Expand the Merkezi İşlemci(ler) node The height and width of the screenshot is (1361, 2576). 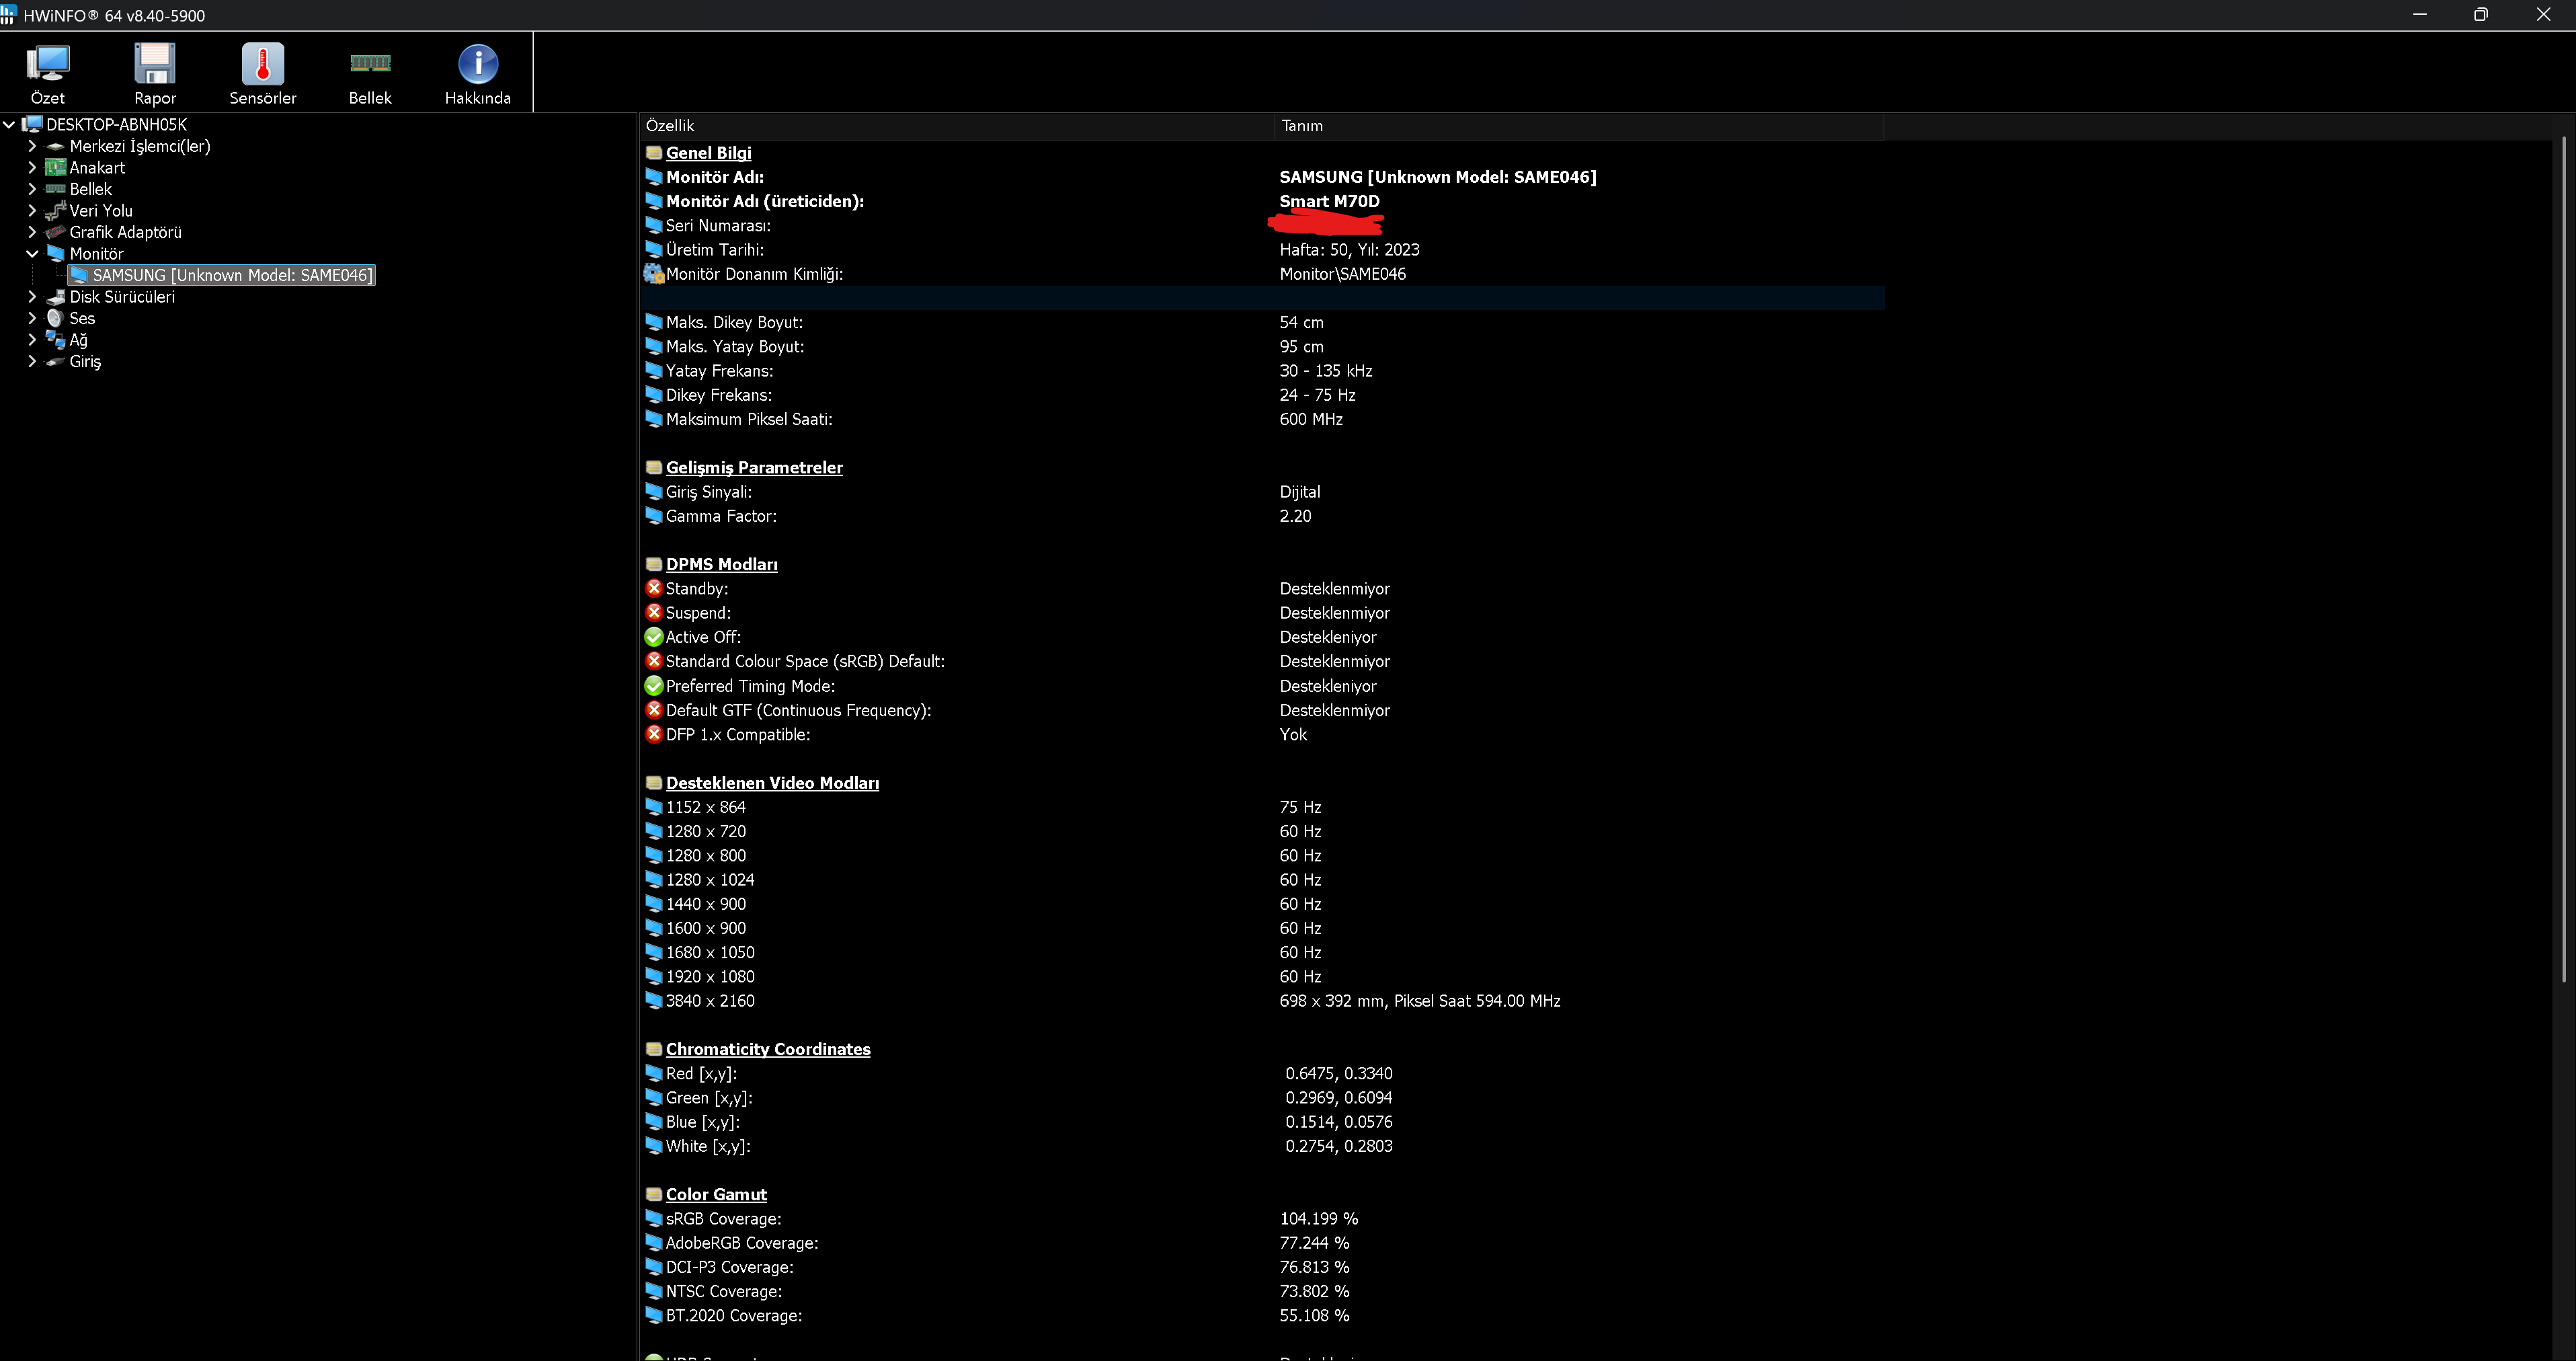point(32,146)
